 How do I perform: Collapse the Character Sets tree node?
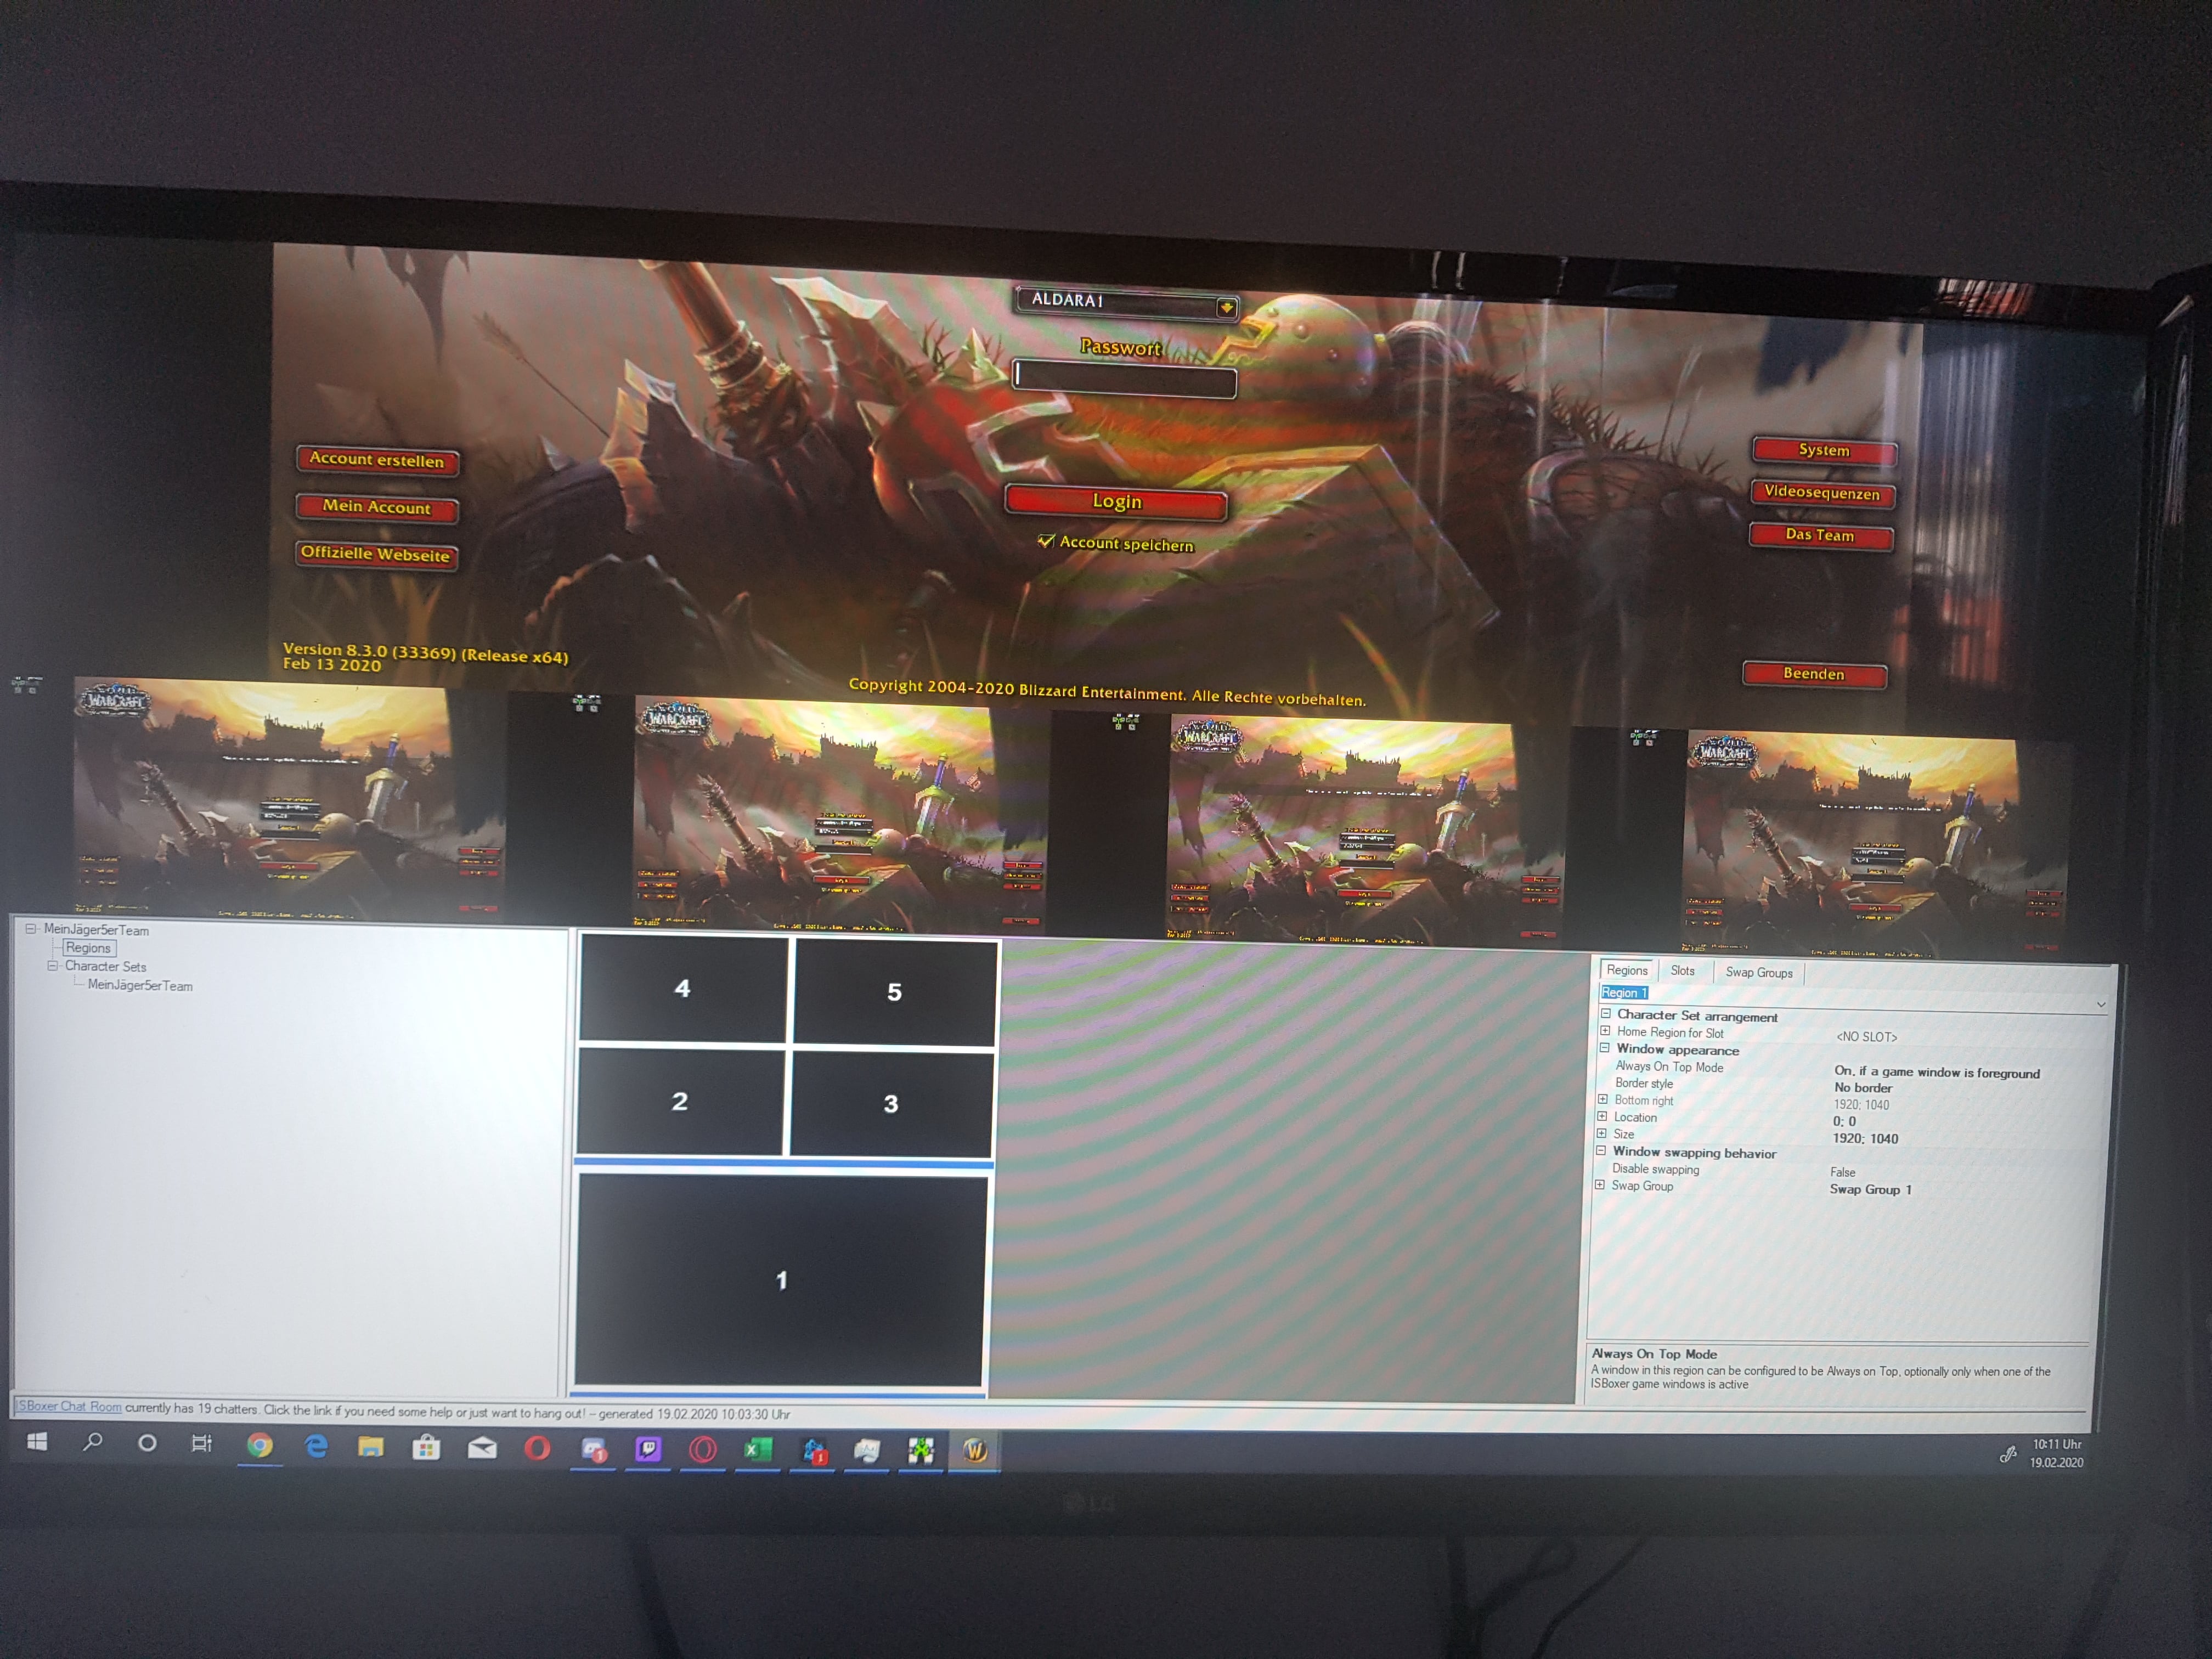[52, 966]
